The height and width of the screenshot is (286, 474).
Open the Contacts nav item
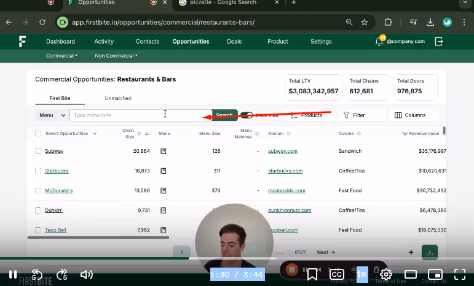[147, 42]
